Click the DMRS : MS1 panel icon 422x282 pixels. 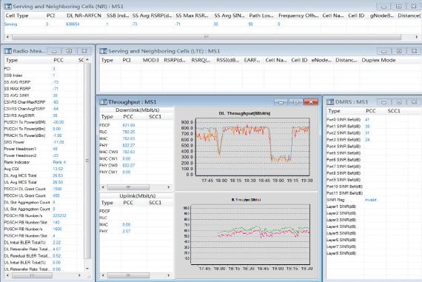[x=330, y=102]
